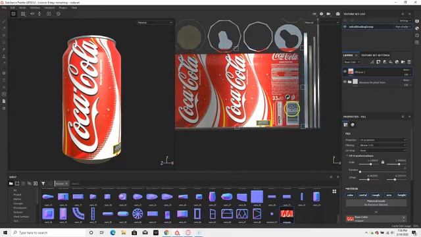Select the wrapper texture thumbnail in Shelf

(x=287, y=214)
